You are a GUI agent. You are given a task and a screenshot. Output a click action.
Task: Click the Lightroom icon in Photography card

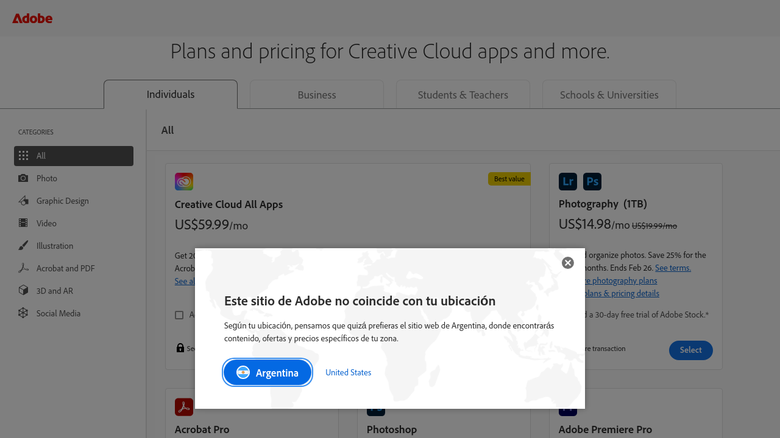567,181
